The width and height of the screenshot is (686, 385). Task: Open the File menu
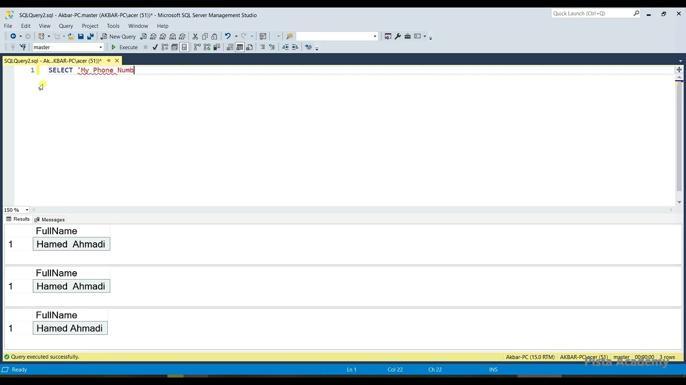coord(8,26)
